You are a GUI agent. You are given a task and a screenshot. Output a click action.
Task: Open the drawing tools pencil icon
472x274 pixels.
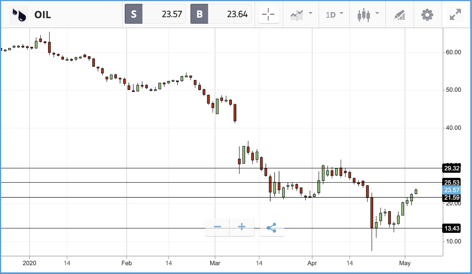click(399, 15)
